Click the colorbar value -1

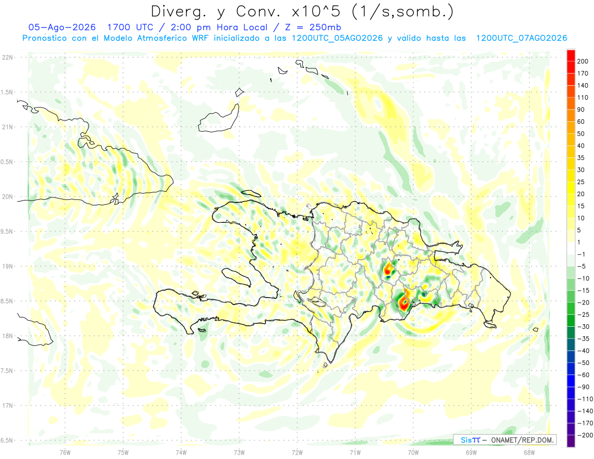click(x=582, y=255)
